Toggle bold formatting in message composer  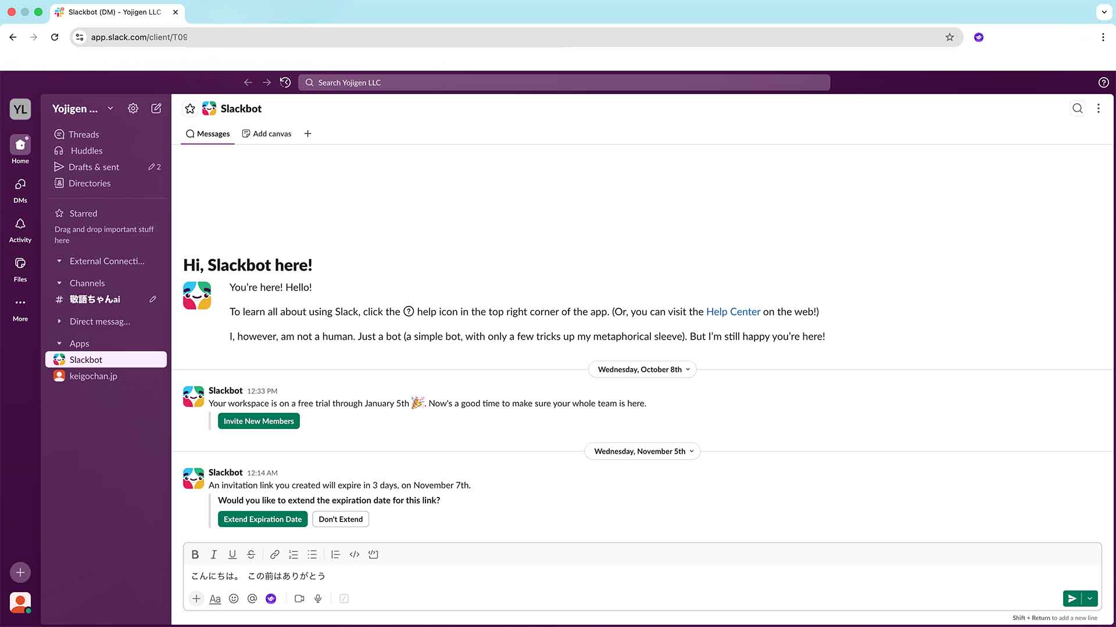pyautogui.click(x=195, y=554)
